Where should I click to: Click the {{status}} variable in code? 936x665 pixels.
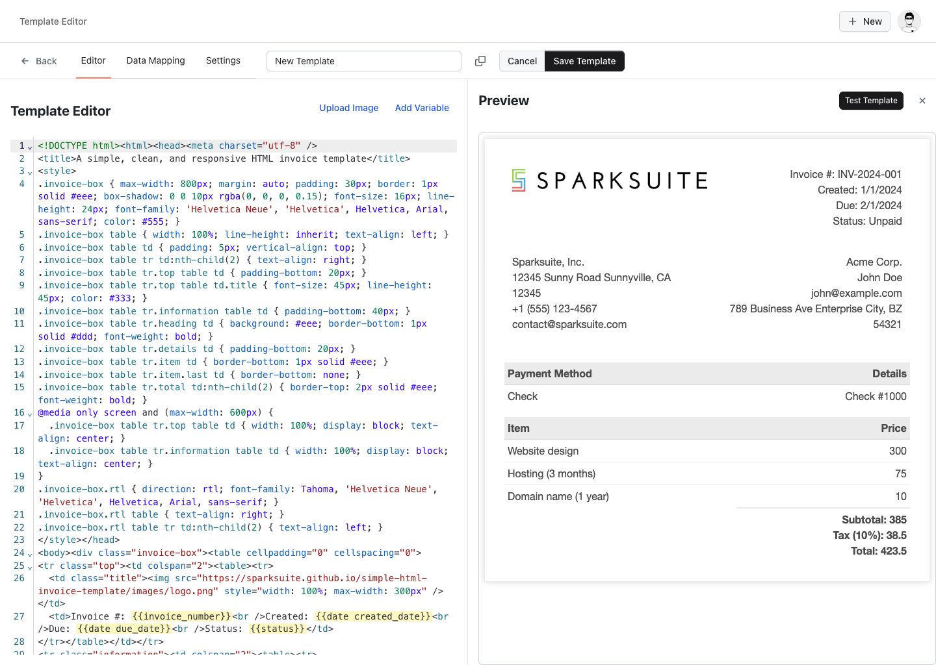click(x=278, y=629)
